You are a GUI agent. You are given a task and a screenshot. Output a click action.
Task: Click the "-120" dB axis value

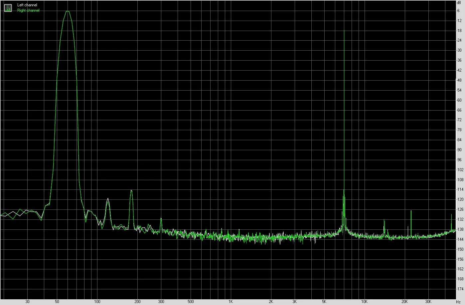pos(460,199)
